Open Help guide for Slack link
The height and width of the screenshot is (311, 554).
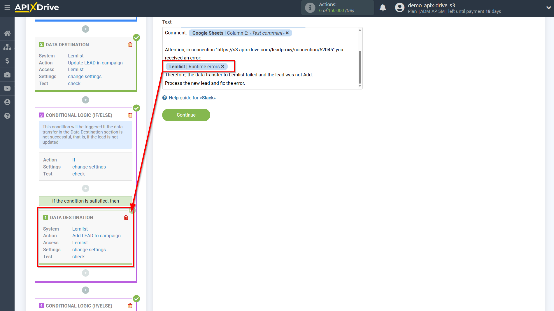192,98
